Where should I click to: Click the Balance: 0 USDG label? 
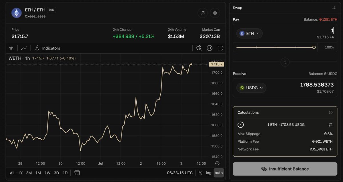pyautogui.click(x=323, y=74)
